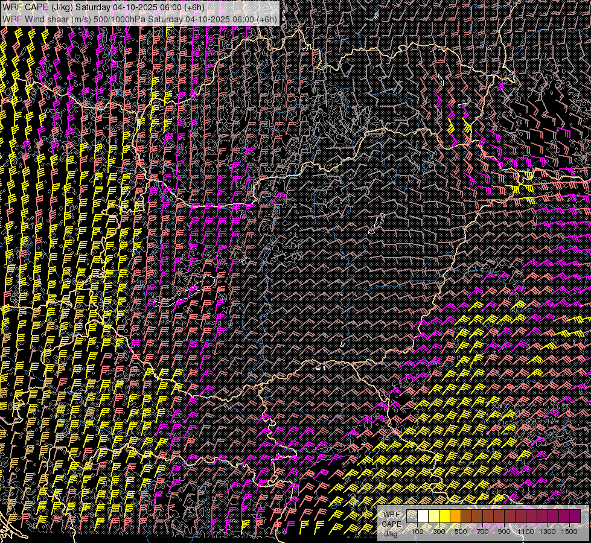Click the white CAPE legend swatch

tap(423, 516)
